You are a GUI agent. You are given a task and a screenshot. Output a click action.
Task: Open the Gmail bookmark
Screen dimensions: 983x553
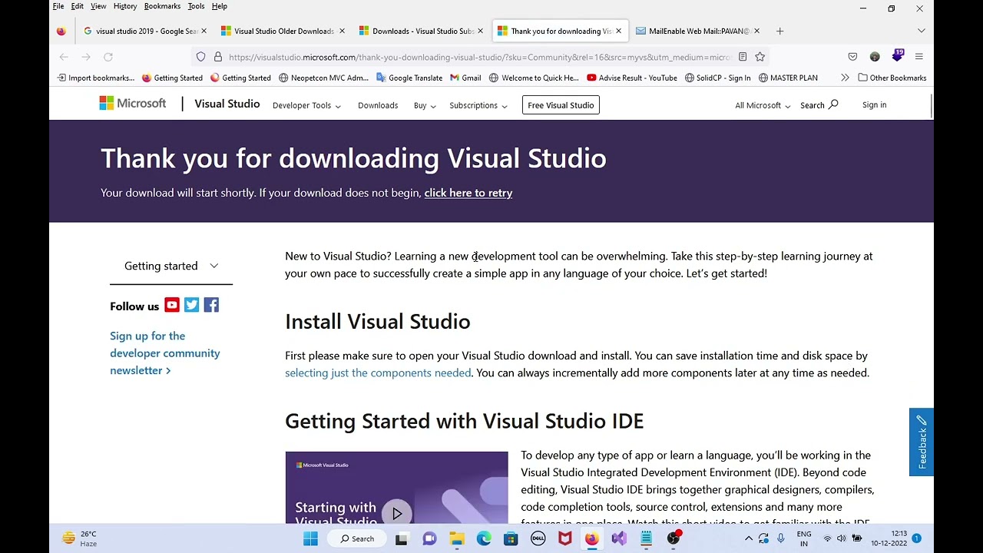coord(465,78)
